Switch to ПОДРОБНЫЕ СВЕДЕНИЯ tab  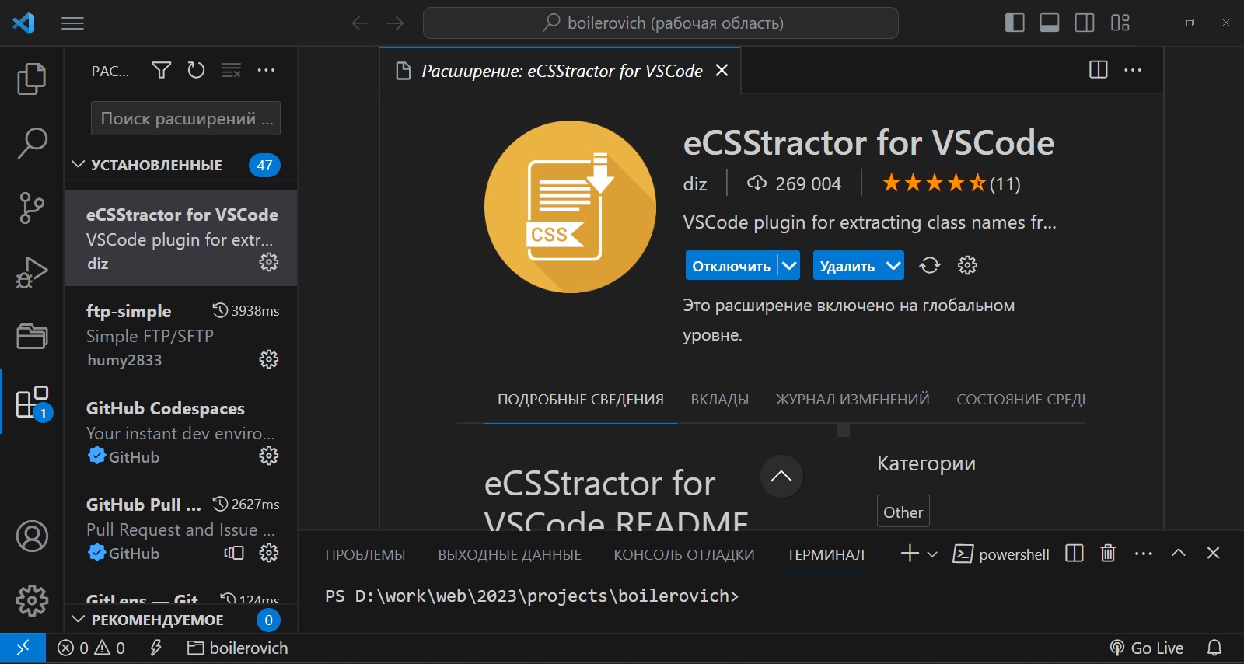581,400
